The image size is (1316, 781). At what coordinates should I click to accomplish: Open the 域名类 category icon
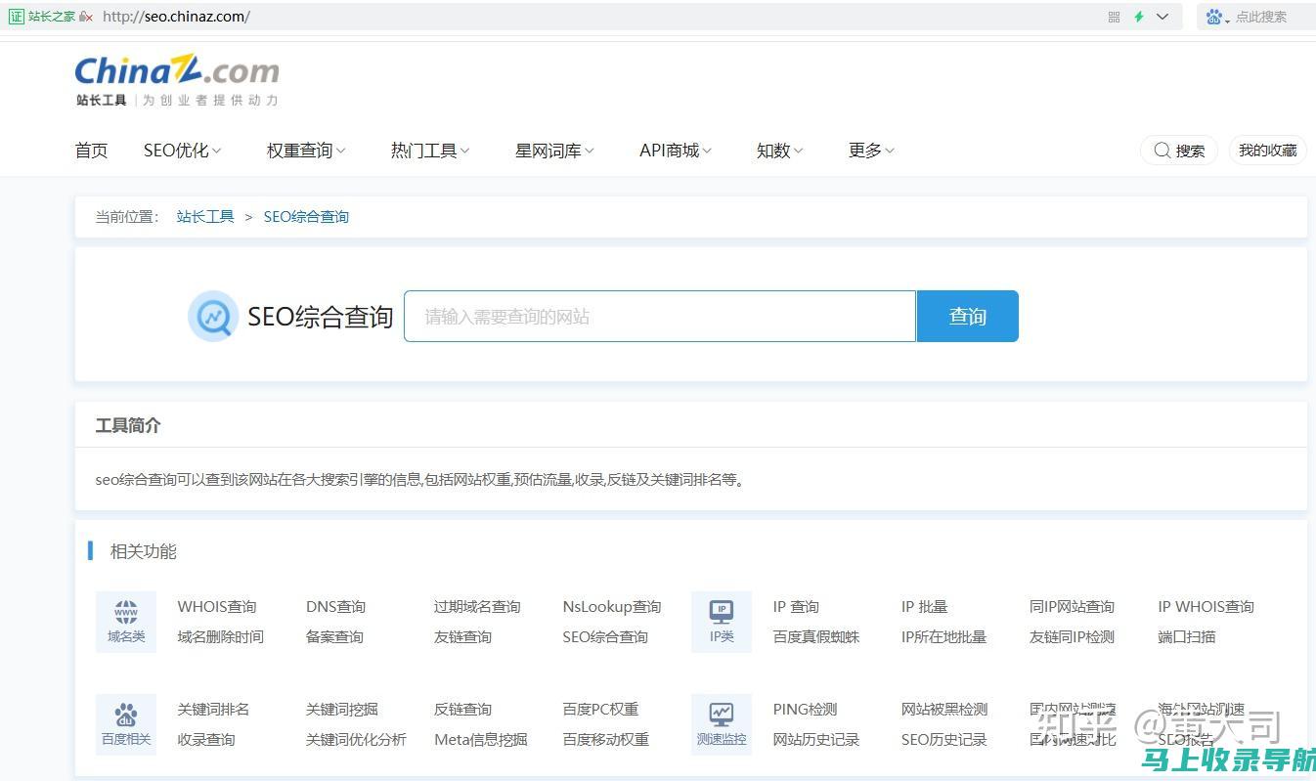coord(126,621)
